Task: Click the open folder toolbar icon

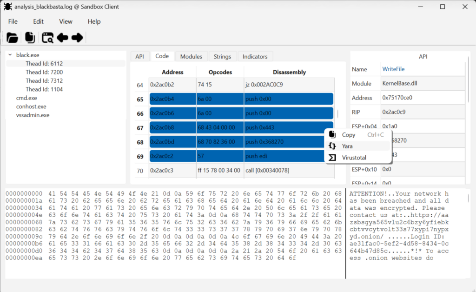Action: (x=12, y=38)
